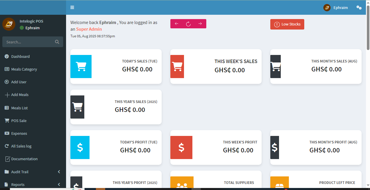Image resolution: width=370 pixels, height=190 pixels.
Task: Click the THIS YEAR'S SALES (2025) label
Action: (x=136, y=102)
